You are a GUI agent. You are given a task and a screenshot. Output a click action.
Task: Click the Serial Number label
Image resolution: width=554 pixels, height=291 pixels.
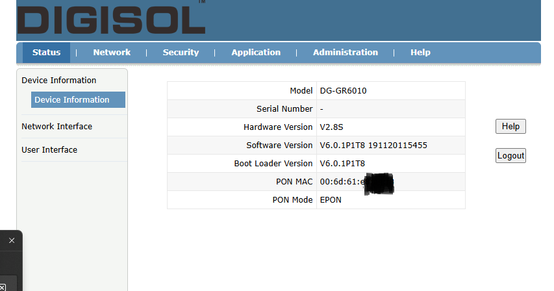(x=284, y=108)
